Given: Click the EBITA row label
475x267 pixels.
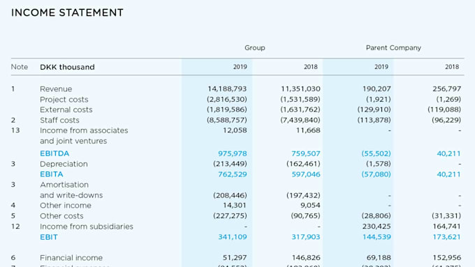Looking at the screenshot, I should (x=52, y=174).
